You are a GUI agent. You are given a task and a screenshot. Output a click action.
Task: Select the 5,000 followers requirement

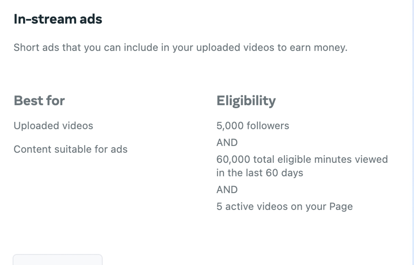(x=253, y=126)
